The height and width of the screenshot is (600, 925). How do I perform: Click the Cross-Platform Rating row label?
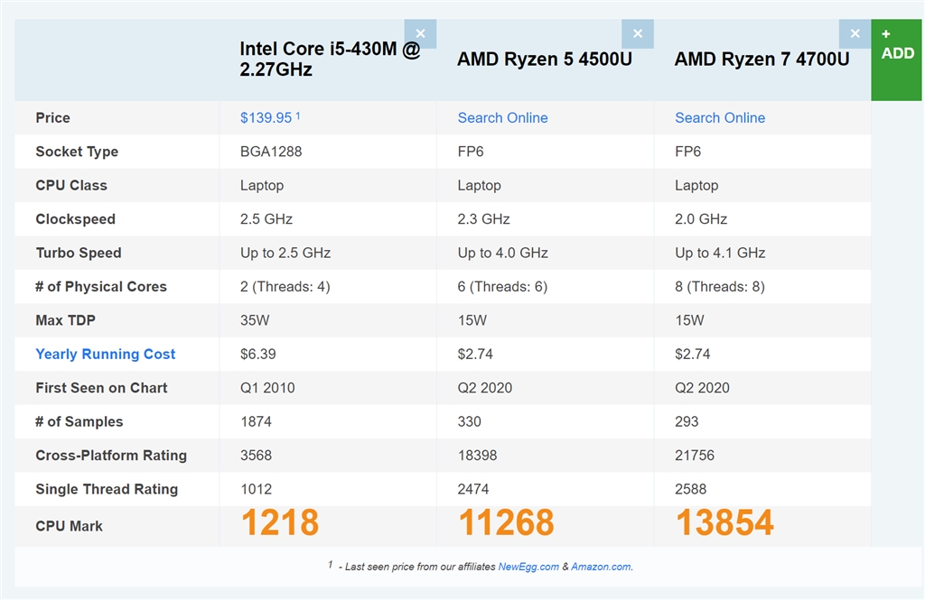[111, 456]
